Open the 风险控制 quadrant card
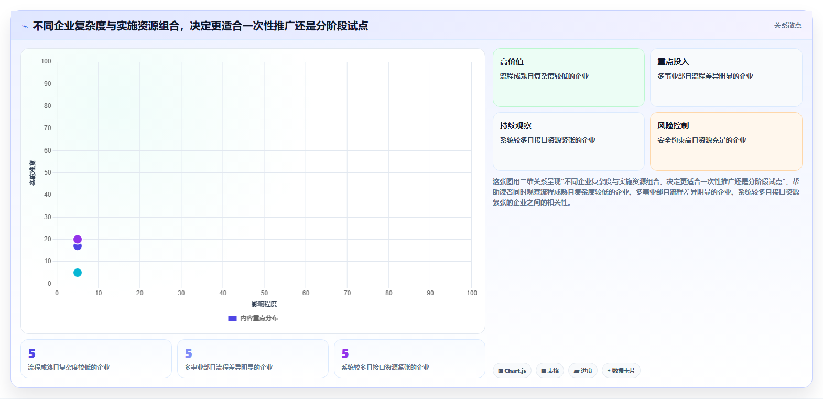The width and height of the screenshot is (823, 399). (726, 142)
